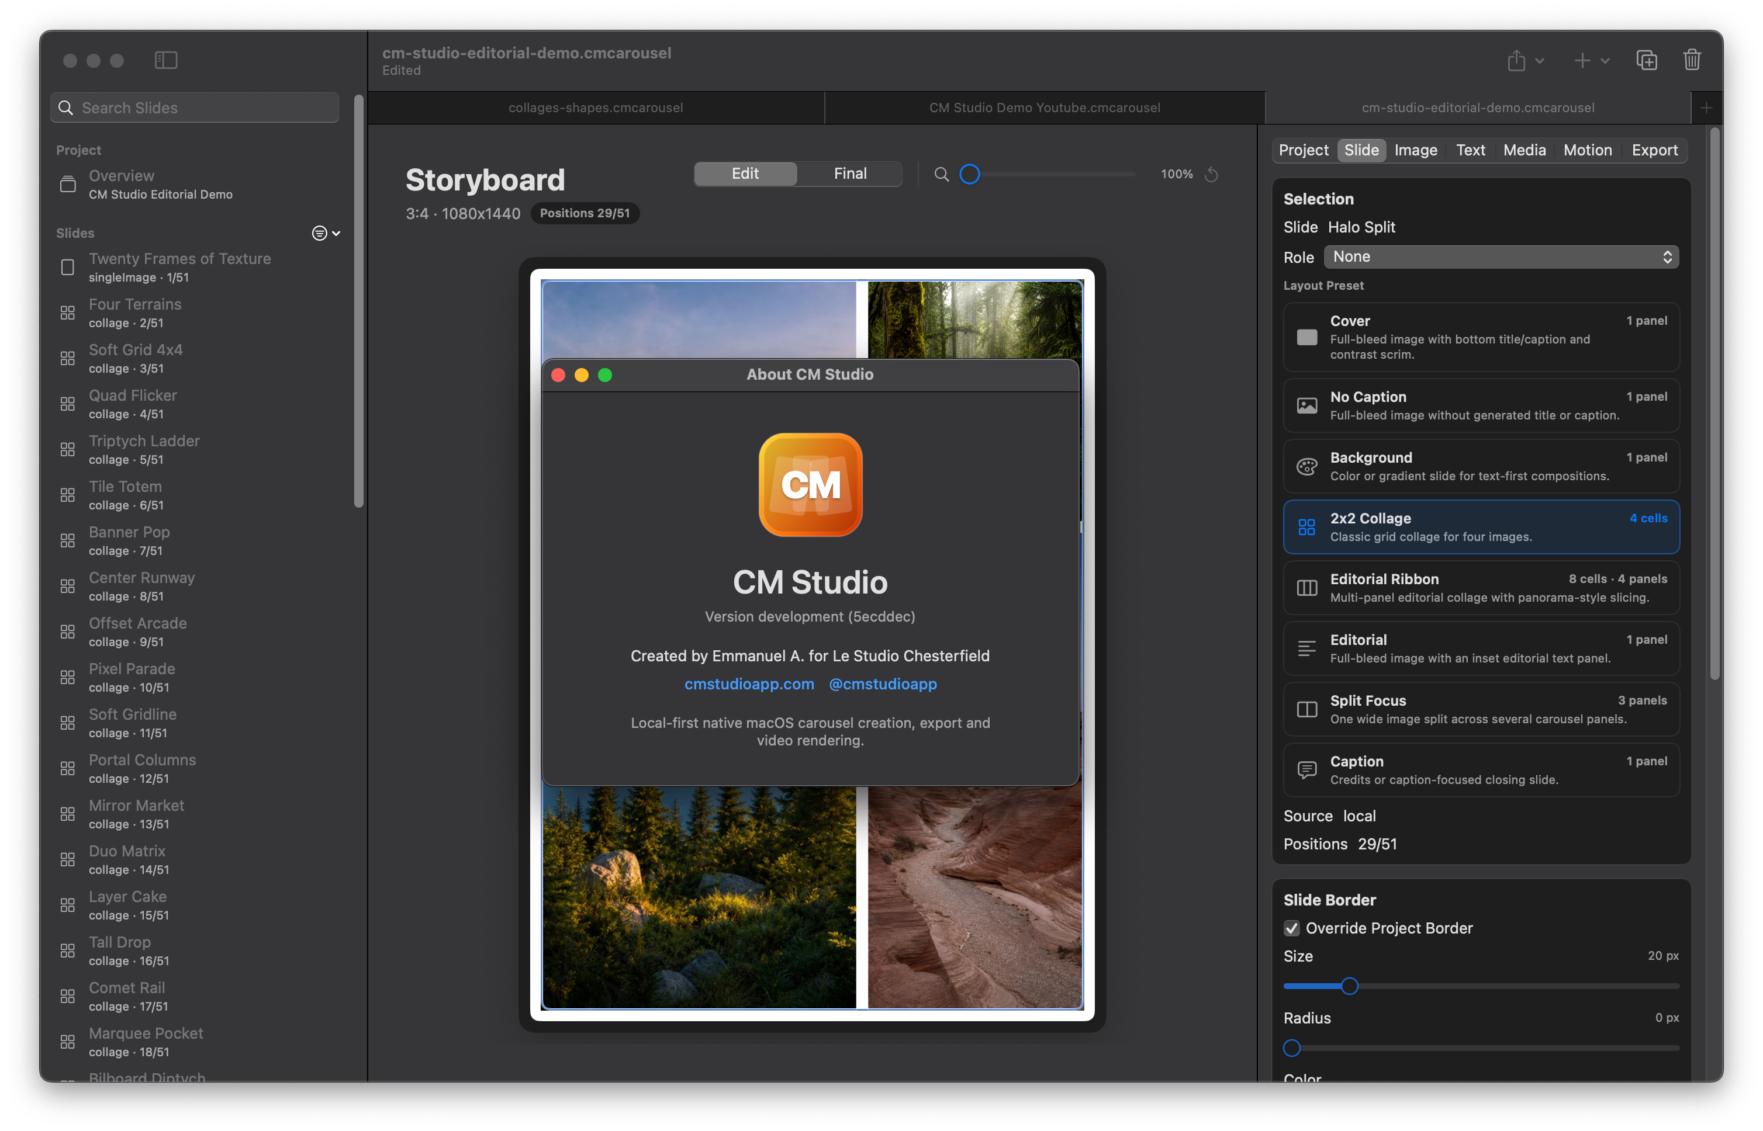Click the Editorial preset text-lines icon
Screen dimensions: 1763x1131
click(1306, 648)
